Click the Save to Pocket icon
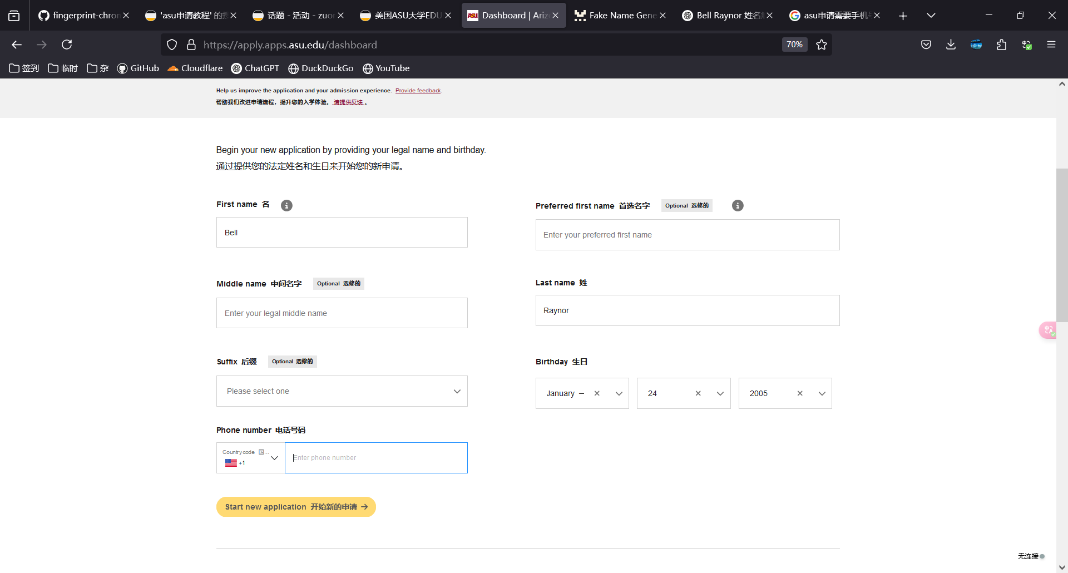The width and height of the screenshot is (1068, 573). [x=926, y=45]
